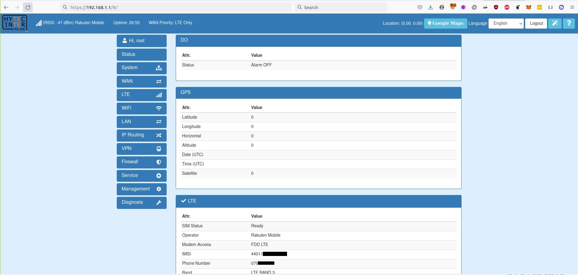Expand the Firewall menu section
The height and width of the screenshot is (275, 578).
(142, 162)
